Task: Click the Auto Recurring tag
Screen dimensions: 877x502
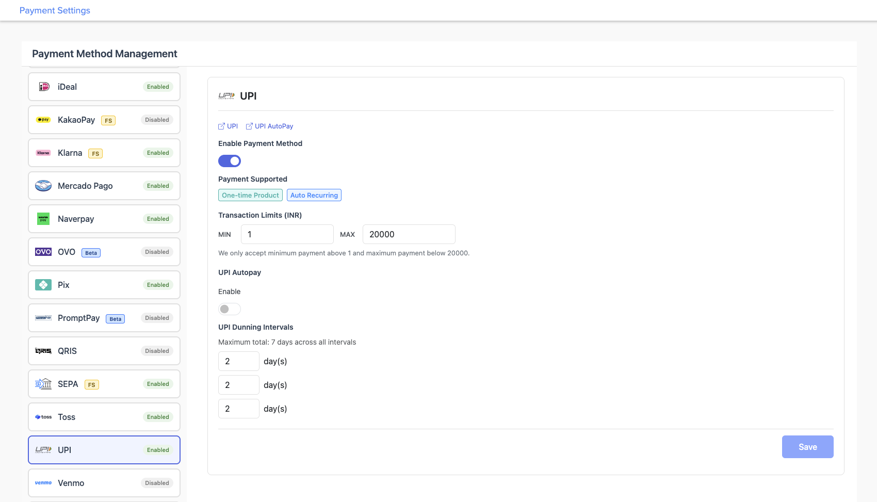Action: coord(314,195)
